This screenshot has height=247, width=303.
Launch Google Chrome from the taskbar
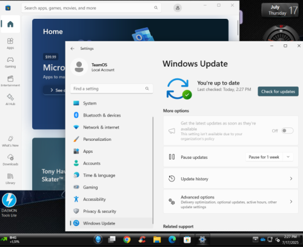[x=127, y=240]
